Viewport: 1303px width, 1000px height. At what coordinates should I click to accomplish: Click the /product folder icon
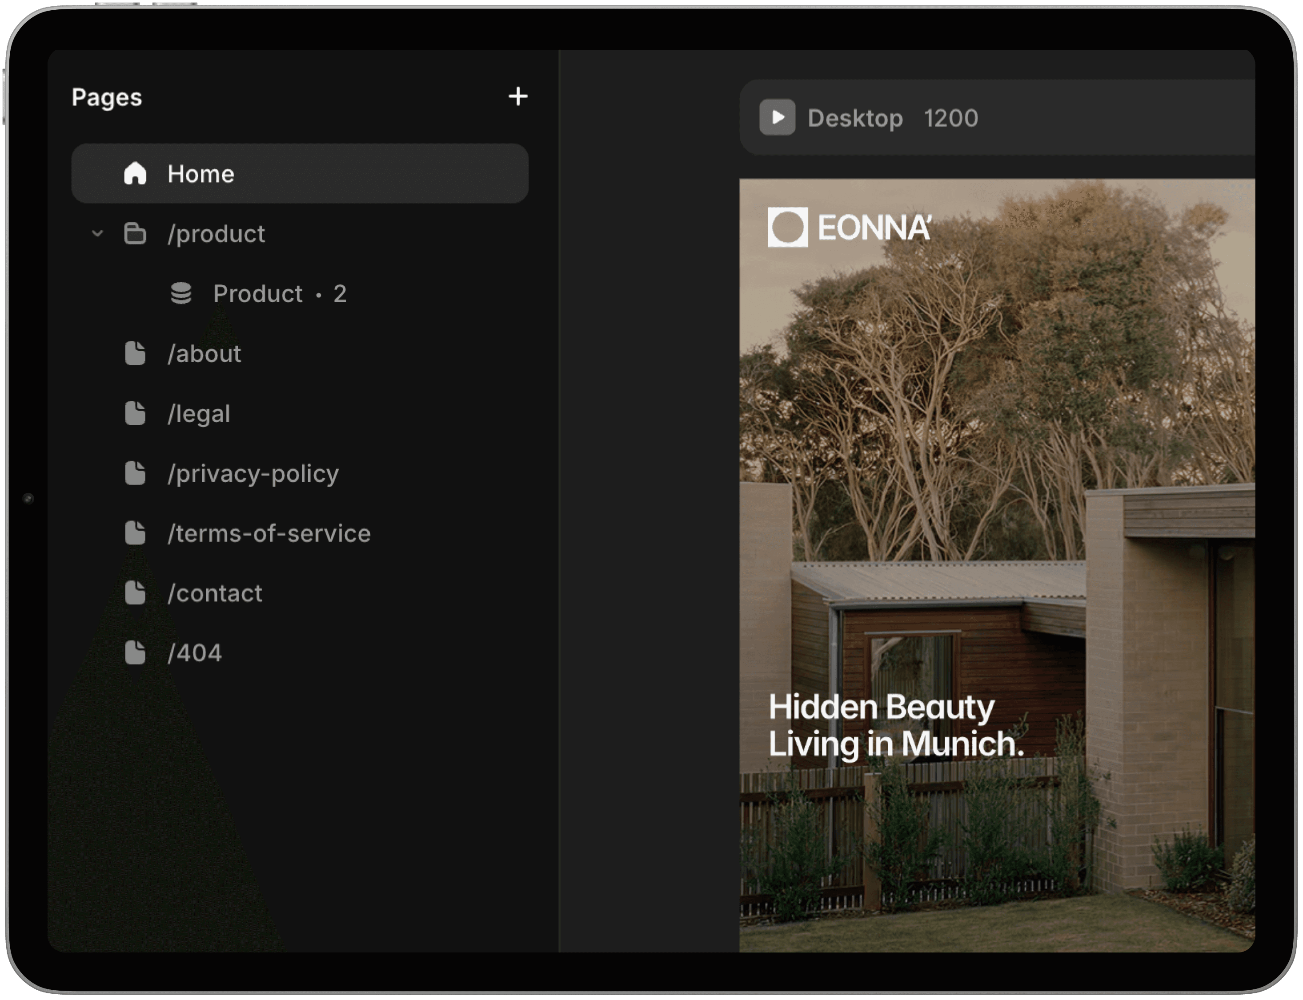(135, 234)
